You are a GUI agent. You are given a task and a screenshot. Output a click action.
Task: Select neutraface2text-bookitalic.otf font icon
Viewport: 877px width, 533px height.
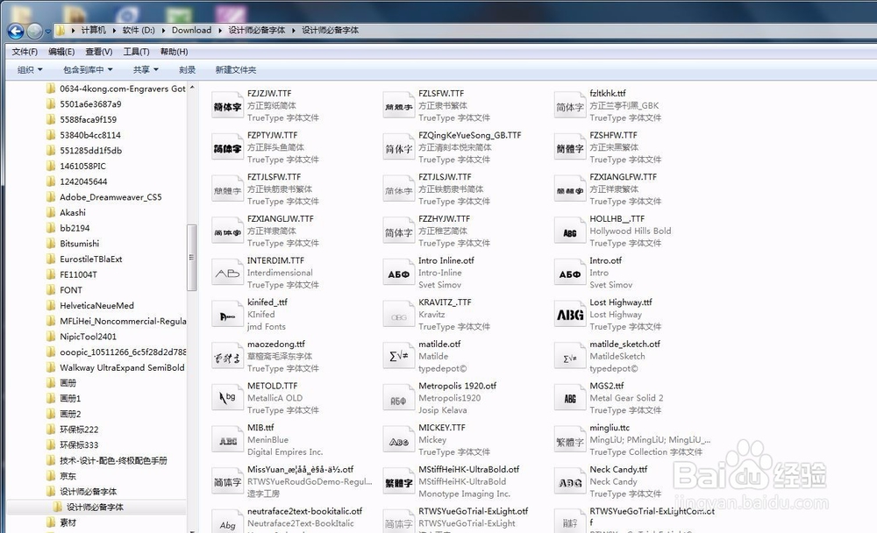[x=227, y=522]
